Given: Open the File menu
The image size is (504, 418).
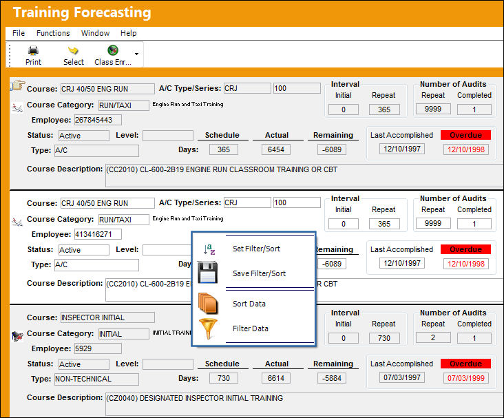Looking at the screenshot, I should coord(19,33).
